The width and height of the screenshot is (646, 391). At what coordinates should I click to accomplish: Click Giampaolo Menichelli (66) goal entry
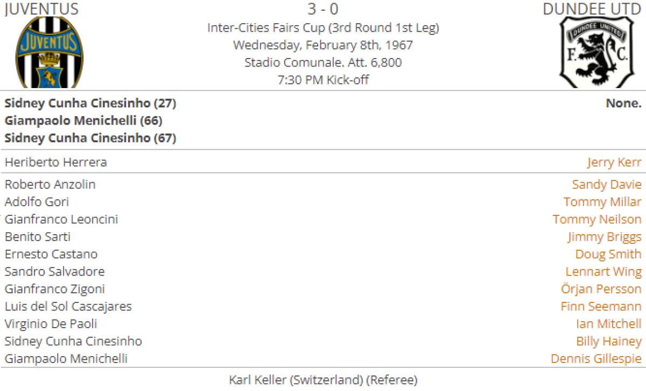(83, 121)
